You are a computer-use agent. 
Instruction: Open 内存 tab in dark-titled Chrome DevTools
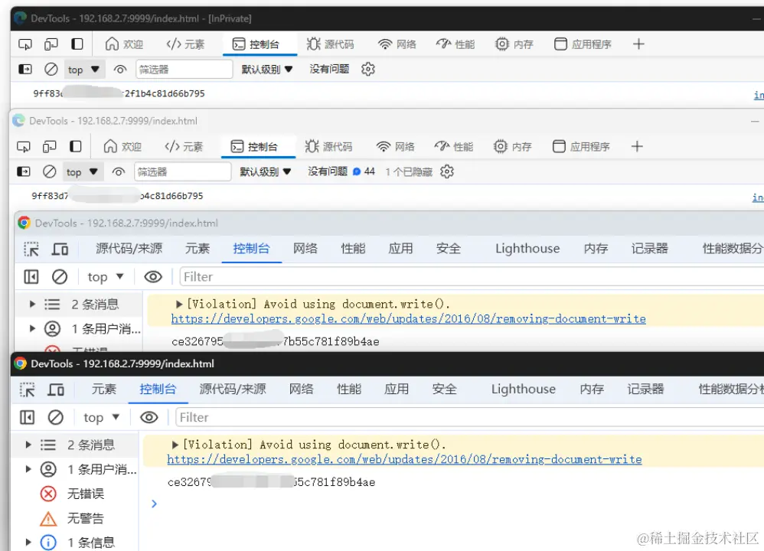point(592,389)
